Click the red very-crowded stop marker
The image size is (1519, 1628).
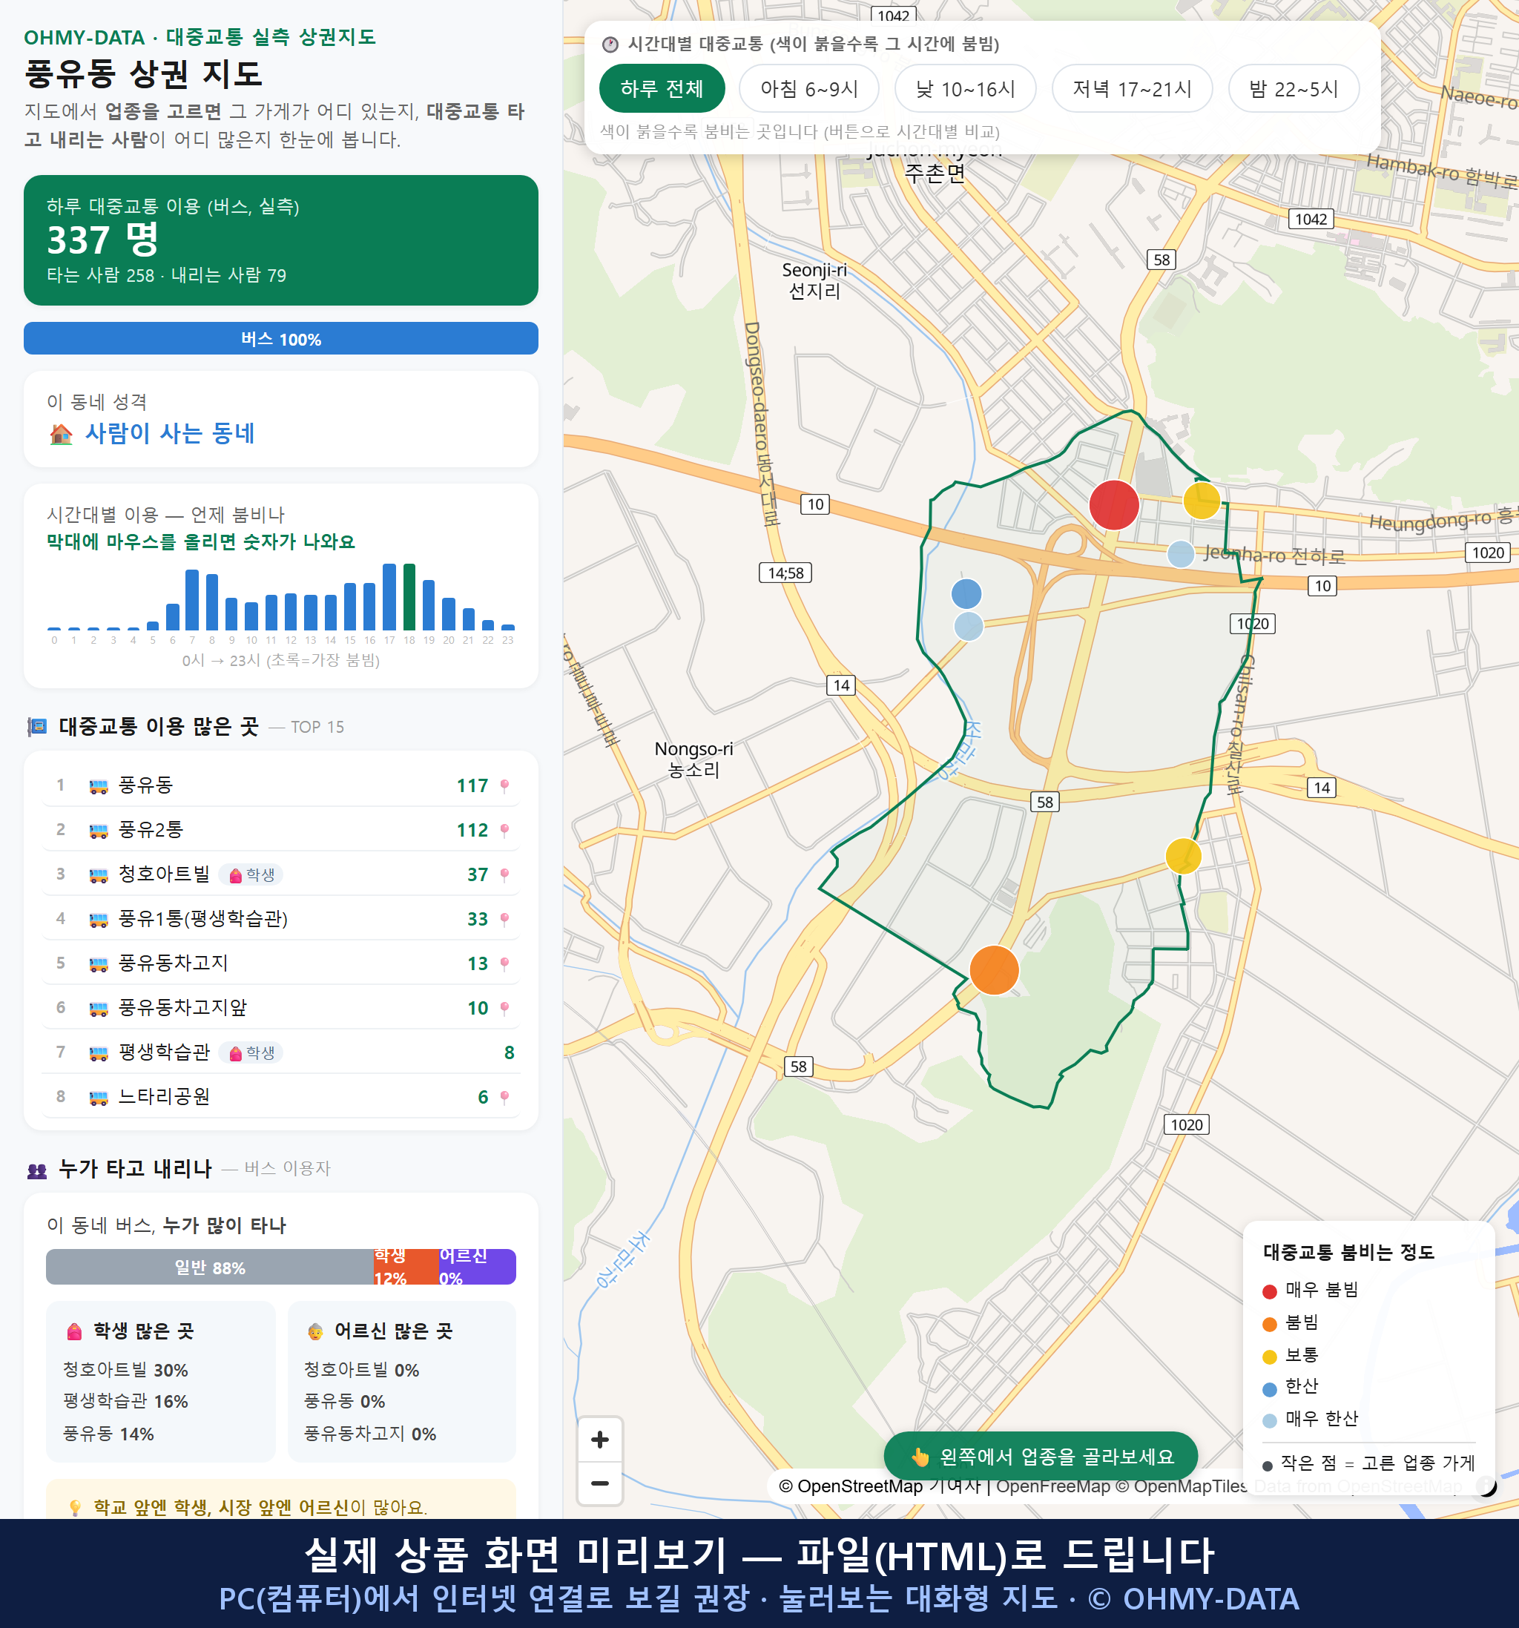[1113, 504]
